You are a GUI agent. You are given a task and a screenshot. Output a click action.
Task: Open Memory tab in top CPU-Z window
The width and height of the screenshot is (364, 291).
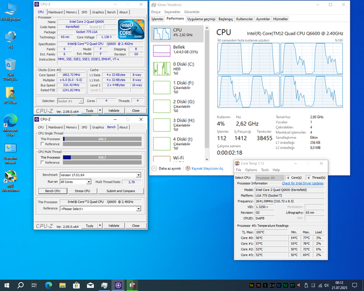(71, 12)
